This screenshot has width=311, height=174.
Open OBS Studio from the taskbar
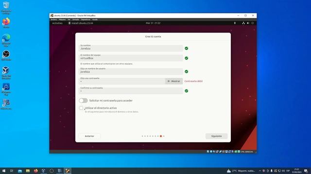click(52, 171)
